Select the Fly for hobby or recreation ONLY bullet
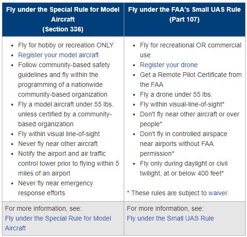Screen dimensions: 247x237 tap(66, 45)
